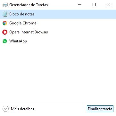This screenshot has width=116, height=116.
Task: Click blank space beside the Opera Internet Browser entry
Action: 82,32
